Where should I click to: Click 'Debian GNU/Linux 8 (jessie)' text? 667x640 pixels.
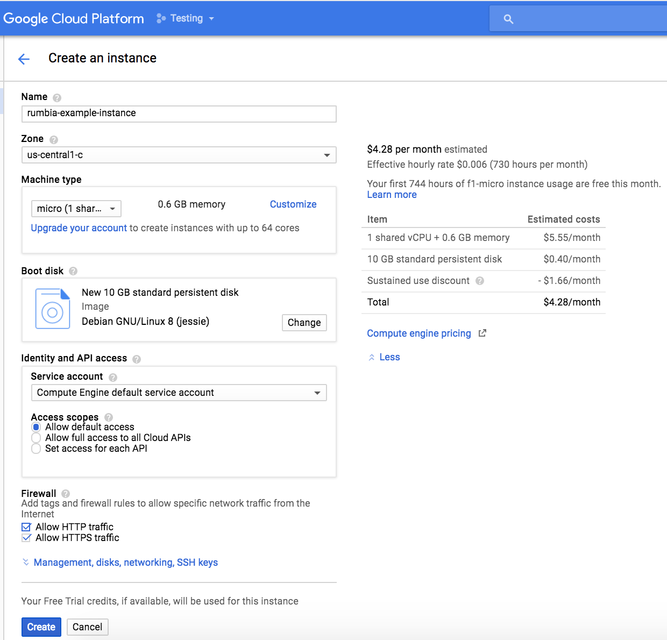point(146,322)
